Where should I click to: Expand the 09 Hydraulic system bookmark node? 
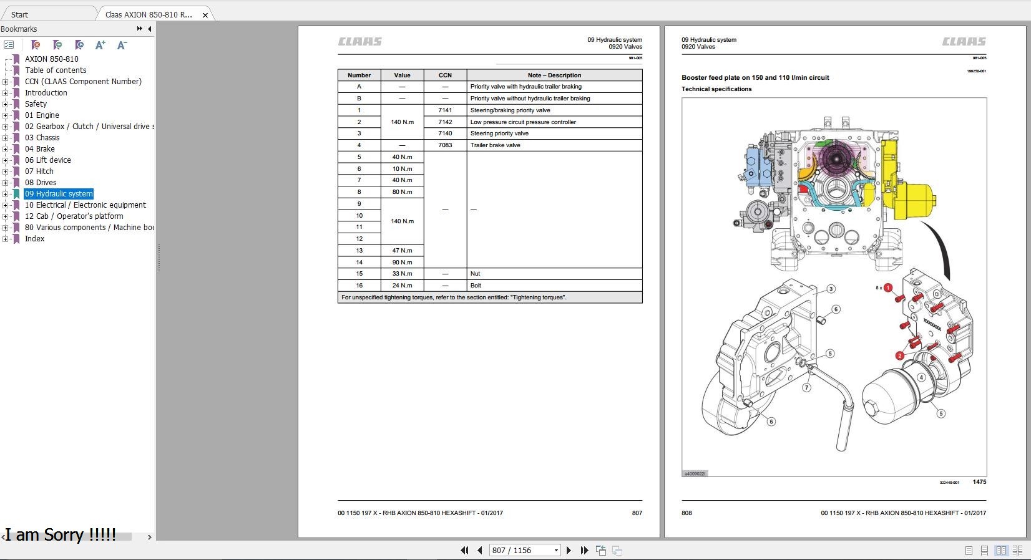tap(5, 194)
